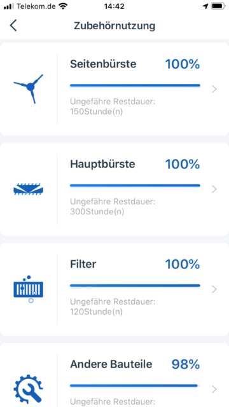Tap the Andere Bauteile 98% value
Screen dimensions: 229x407
pyautogui.click(x=185, y=364)
